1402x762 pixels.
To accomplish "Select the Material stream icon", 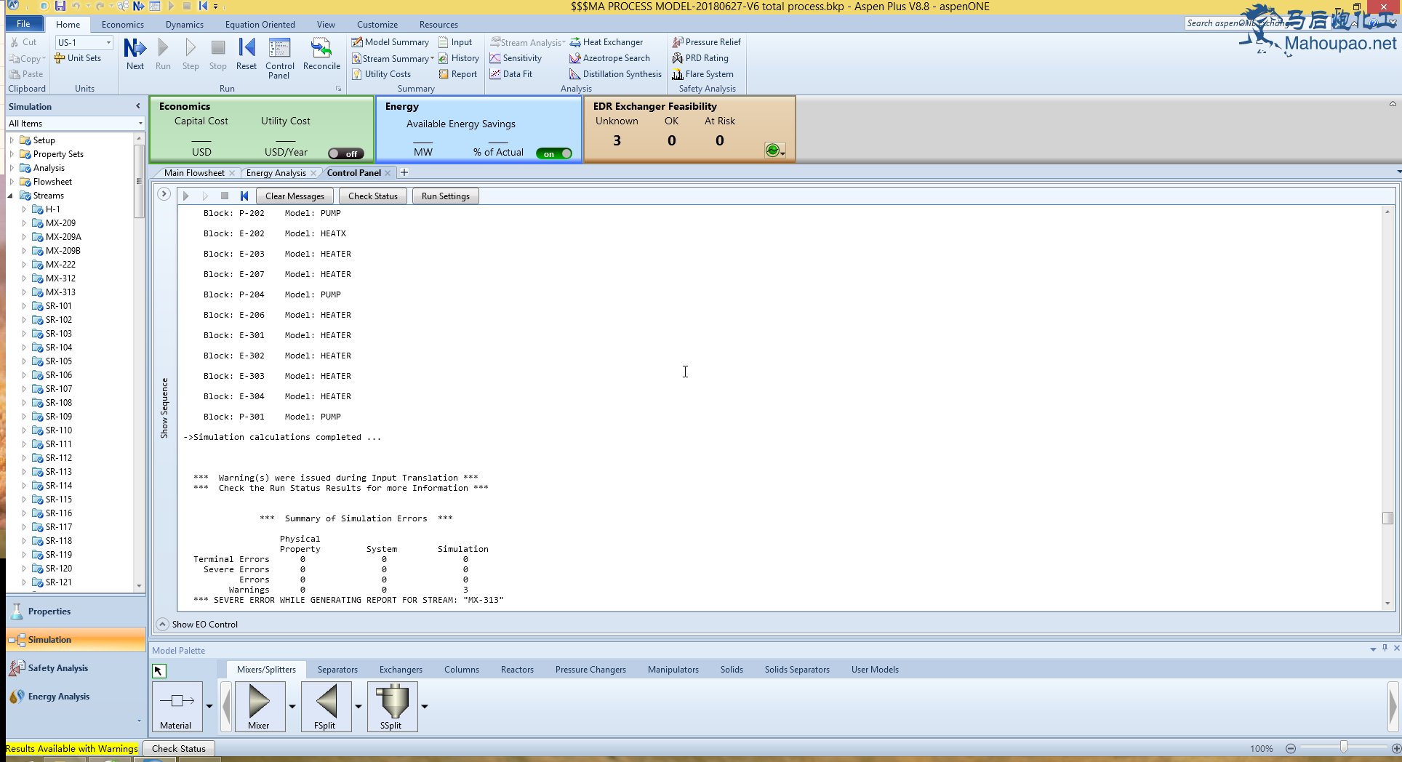I will (x=177, y=706).
